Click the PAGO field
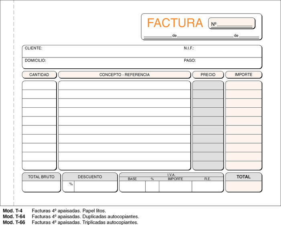Viewport: 281px width, 225px height. click(222, 63)
